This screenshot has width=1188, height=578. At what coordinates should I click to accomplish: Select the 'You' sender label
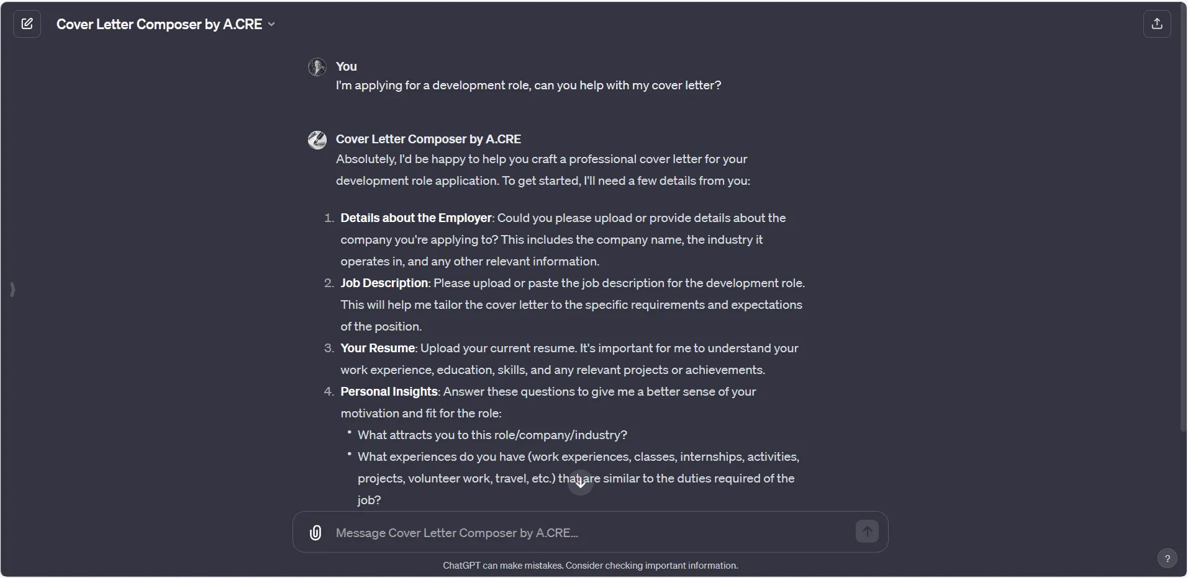pos(346,66)
